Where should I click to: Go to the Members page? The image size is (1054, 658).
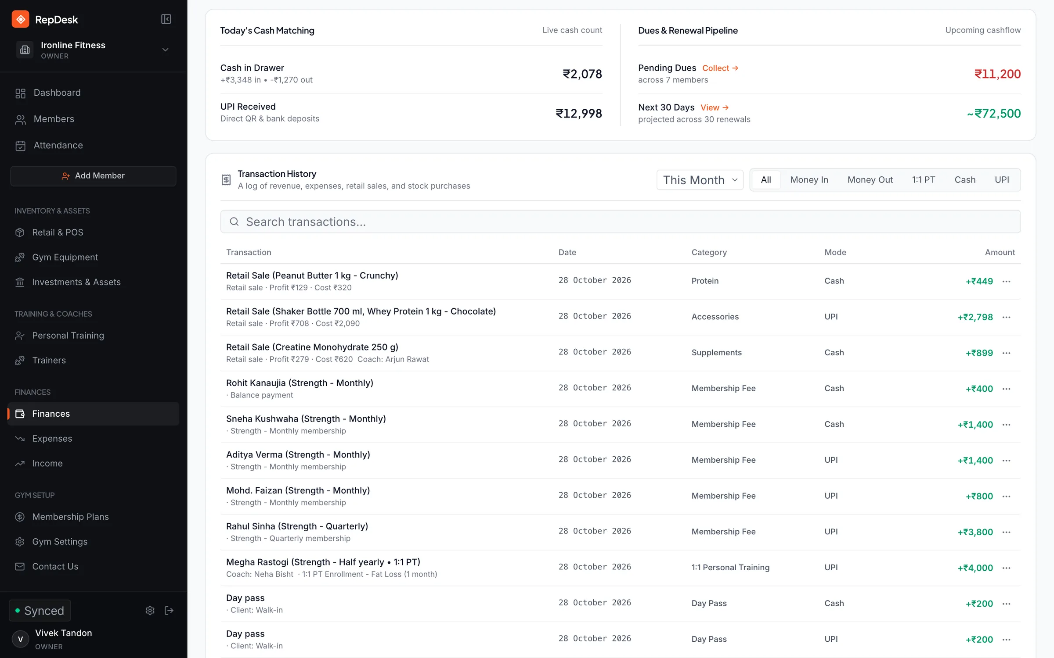point(93,119)
